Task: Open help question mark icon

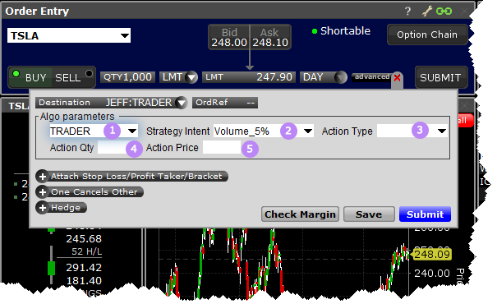Action: 408,12
